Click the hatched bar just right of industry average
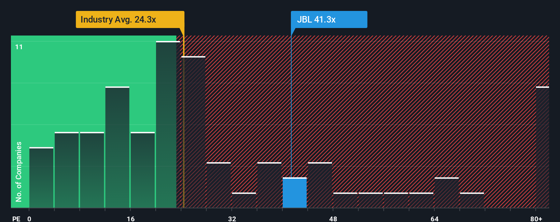 pos(193,132)
